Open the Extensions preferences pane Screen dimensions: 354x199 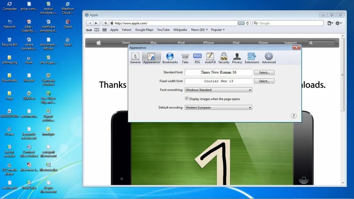252,58
